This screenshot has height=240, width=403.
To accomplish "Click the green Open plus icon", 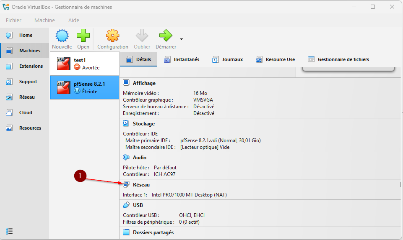I will click(83, 36).
